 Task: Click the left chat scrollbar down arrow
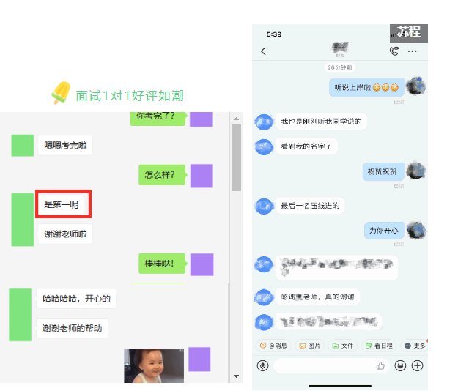pos(236,376)
